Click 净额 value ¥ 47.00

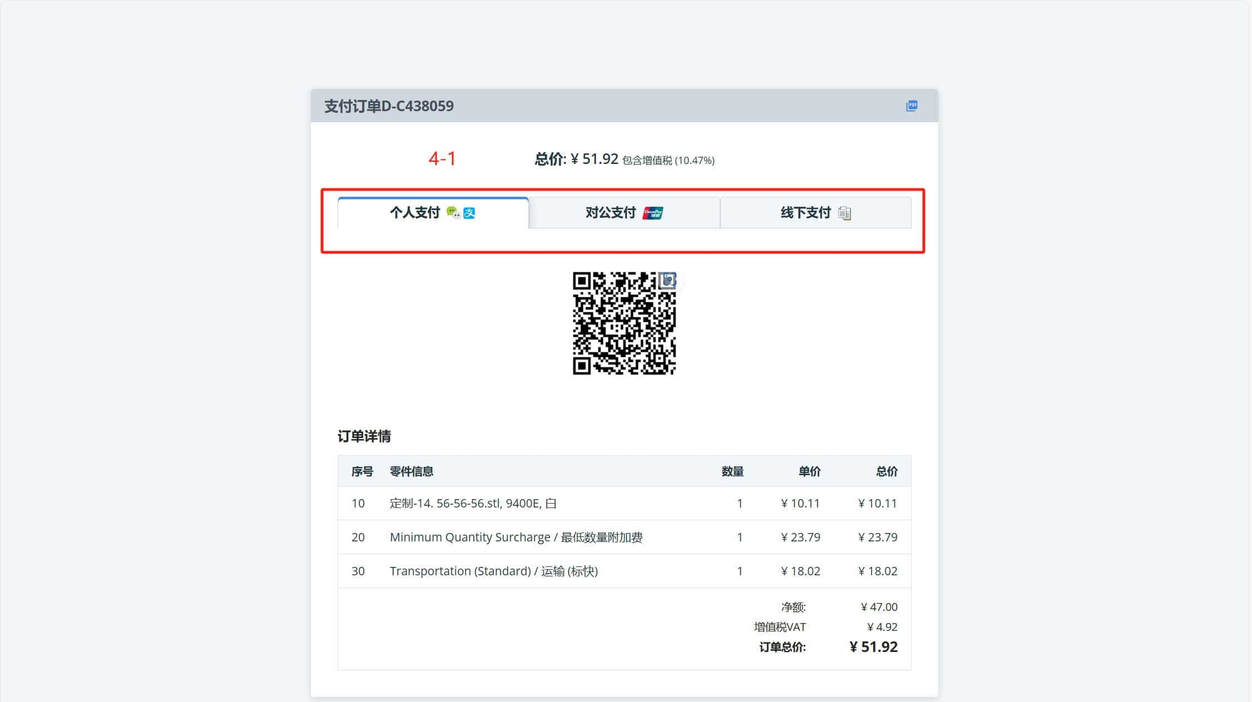pyautogui.click(x=879, y=607)
